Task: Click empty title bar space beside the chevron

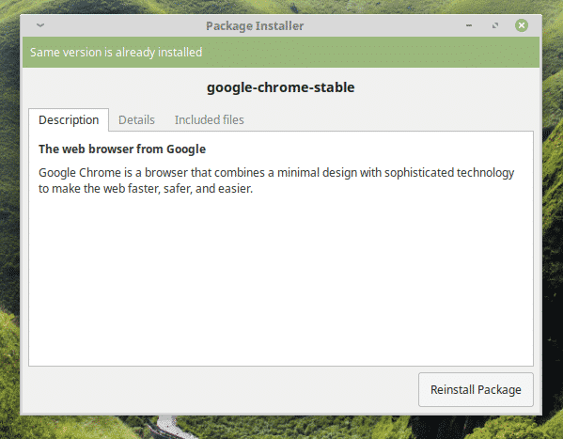Action: tap(122, 25)
